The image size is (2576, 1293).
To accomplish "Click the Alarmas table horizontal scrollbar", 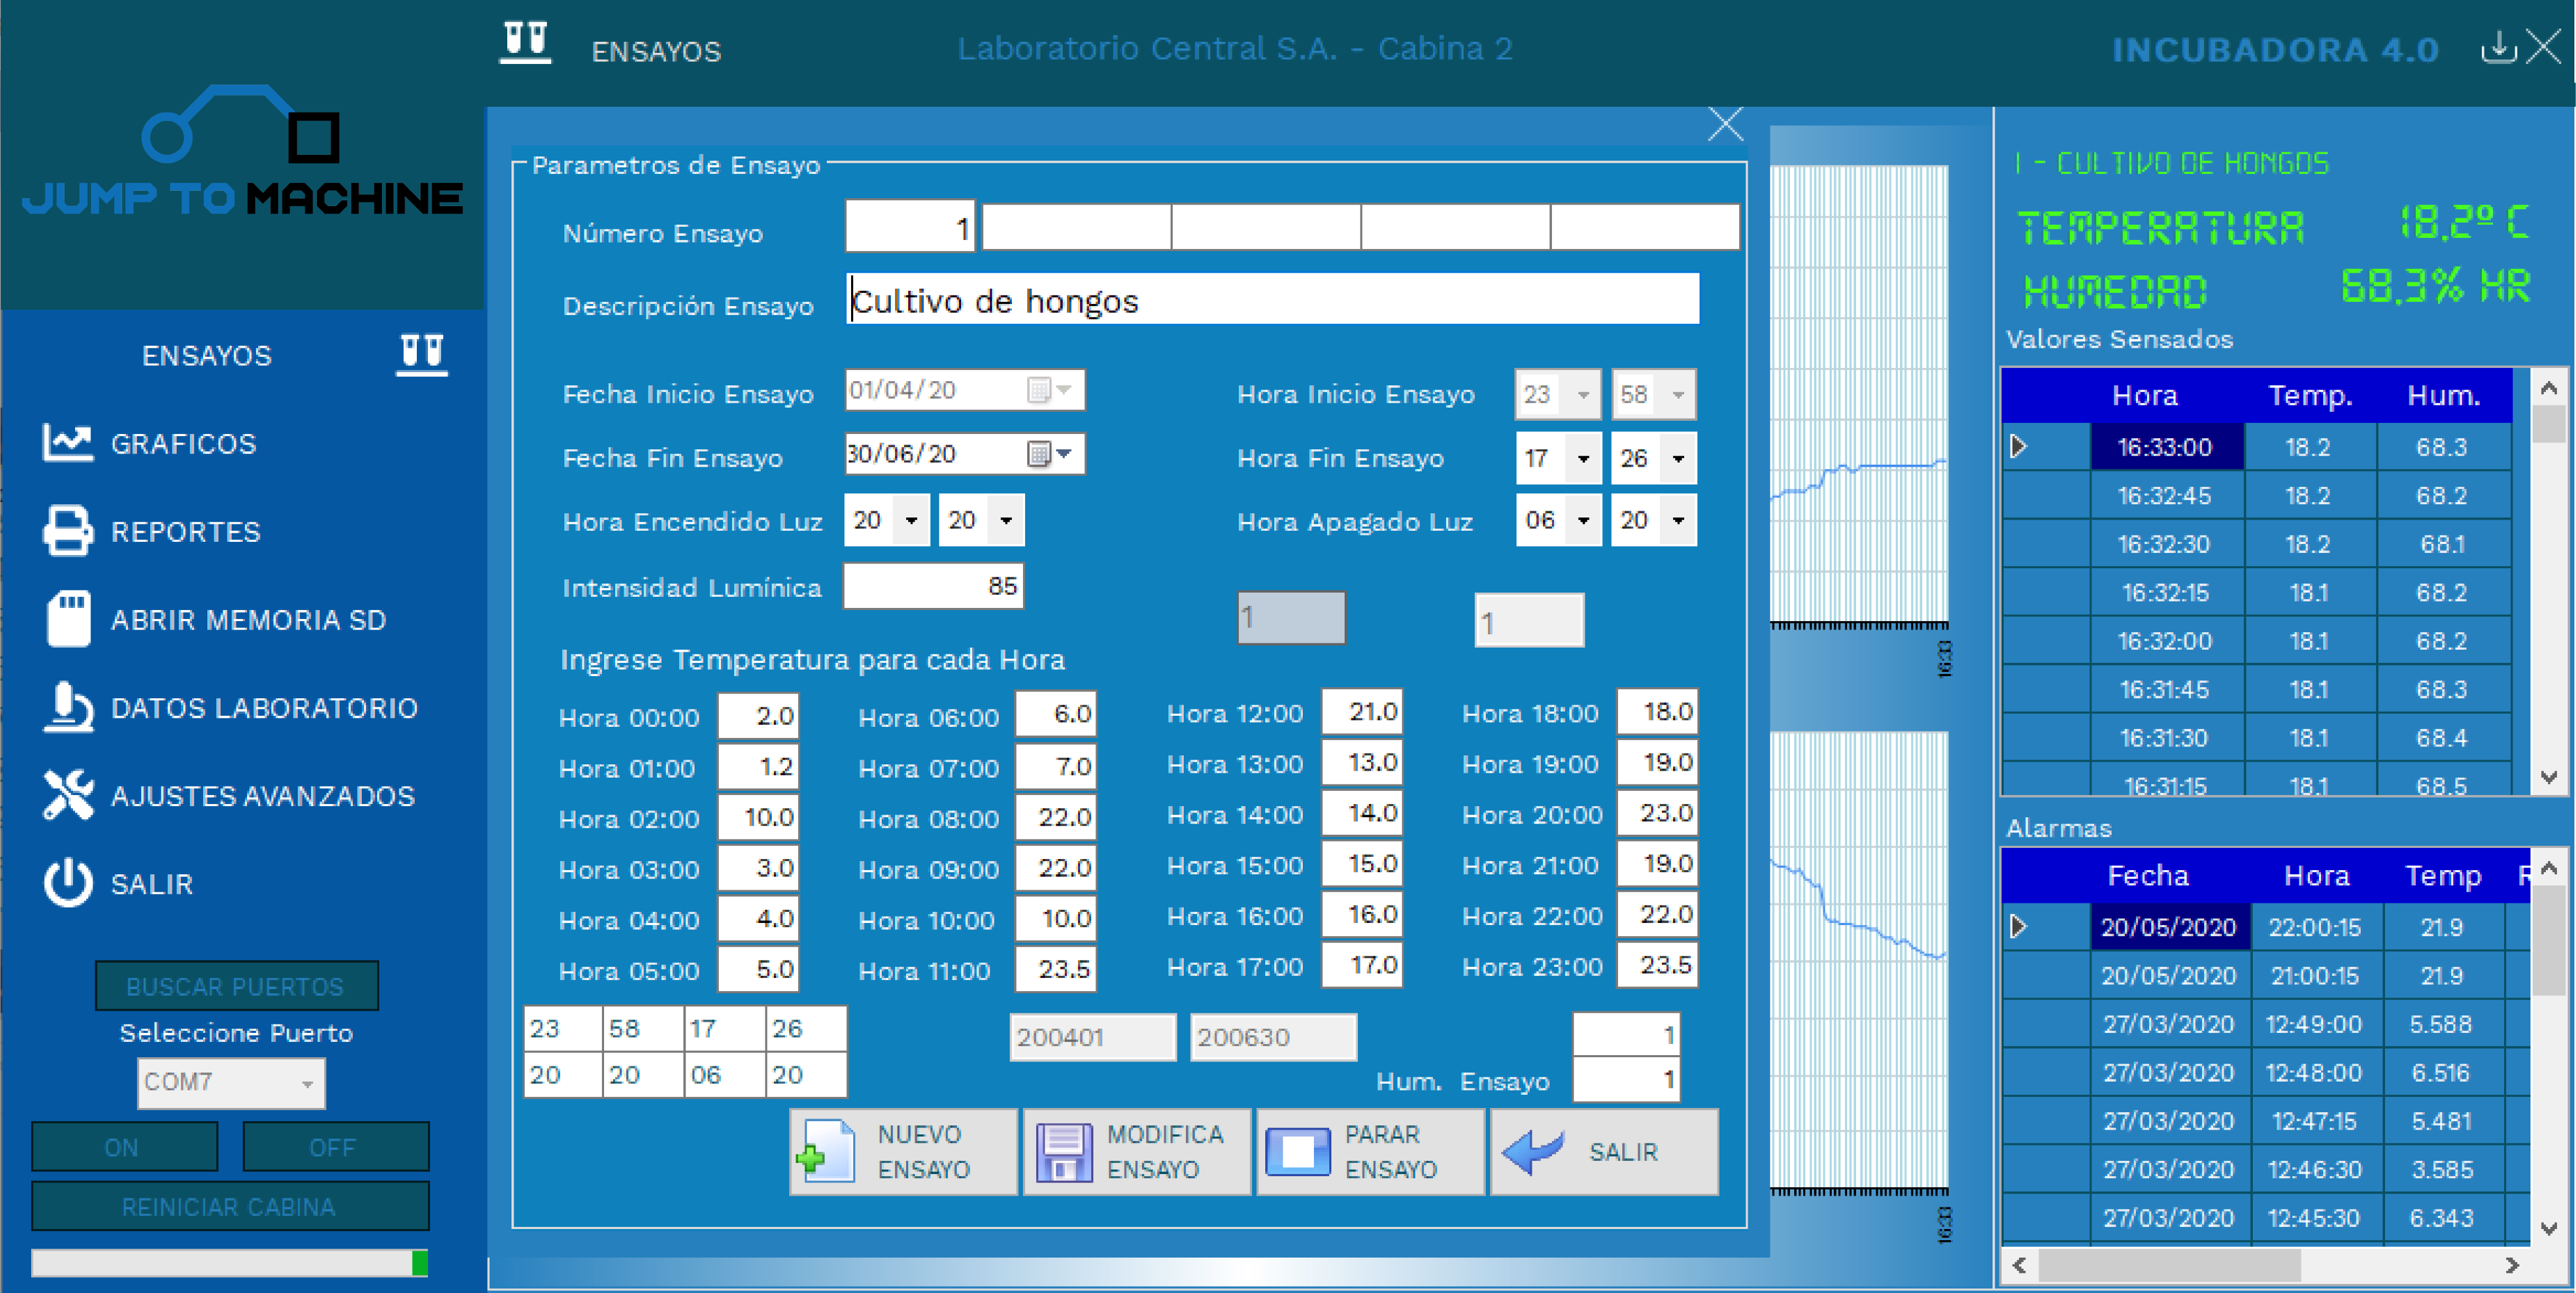I will (x=2170, y=1265).
